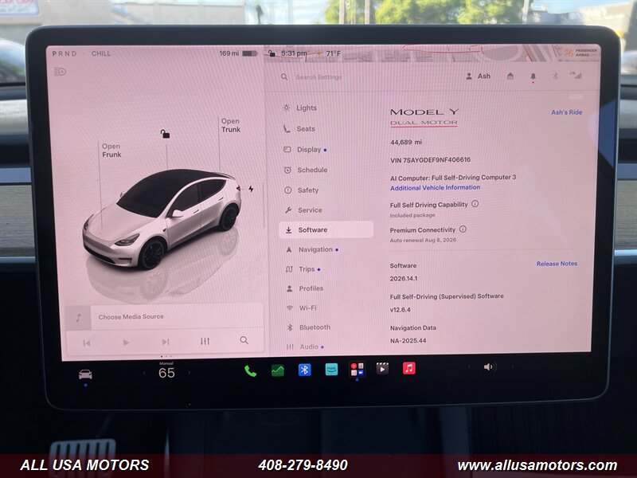Open the music app icon
This screenshot has height=478, width=637.
[x=408, y=368]
